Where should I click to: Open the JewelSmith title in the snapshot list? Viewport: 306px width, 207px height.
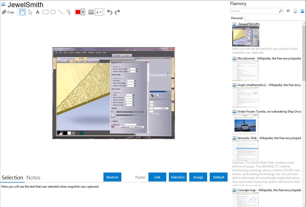click(248, 24)
